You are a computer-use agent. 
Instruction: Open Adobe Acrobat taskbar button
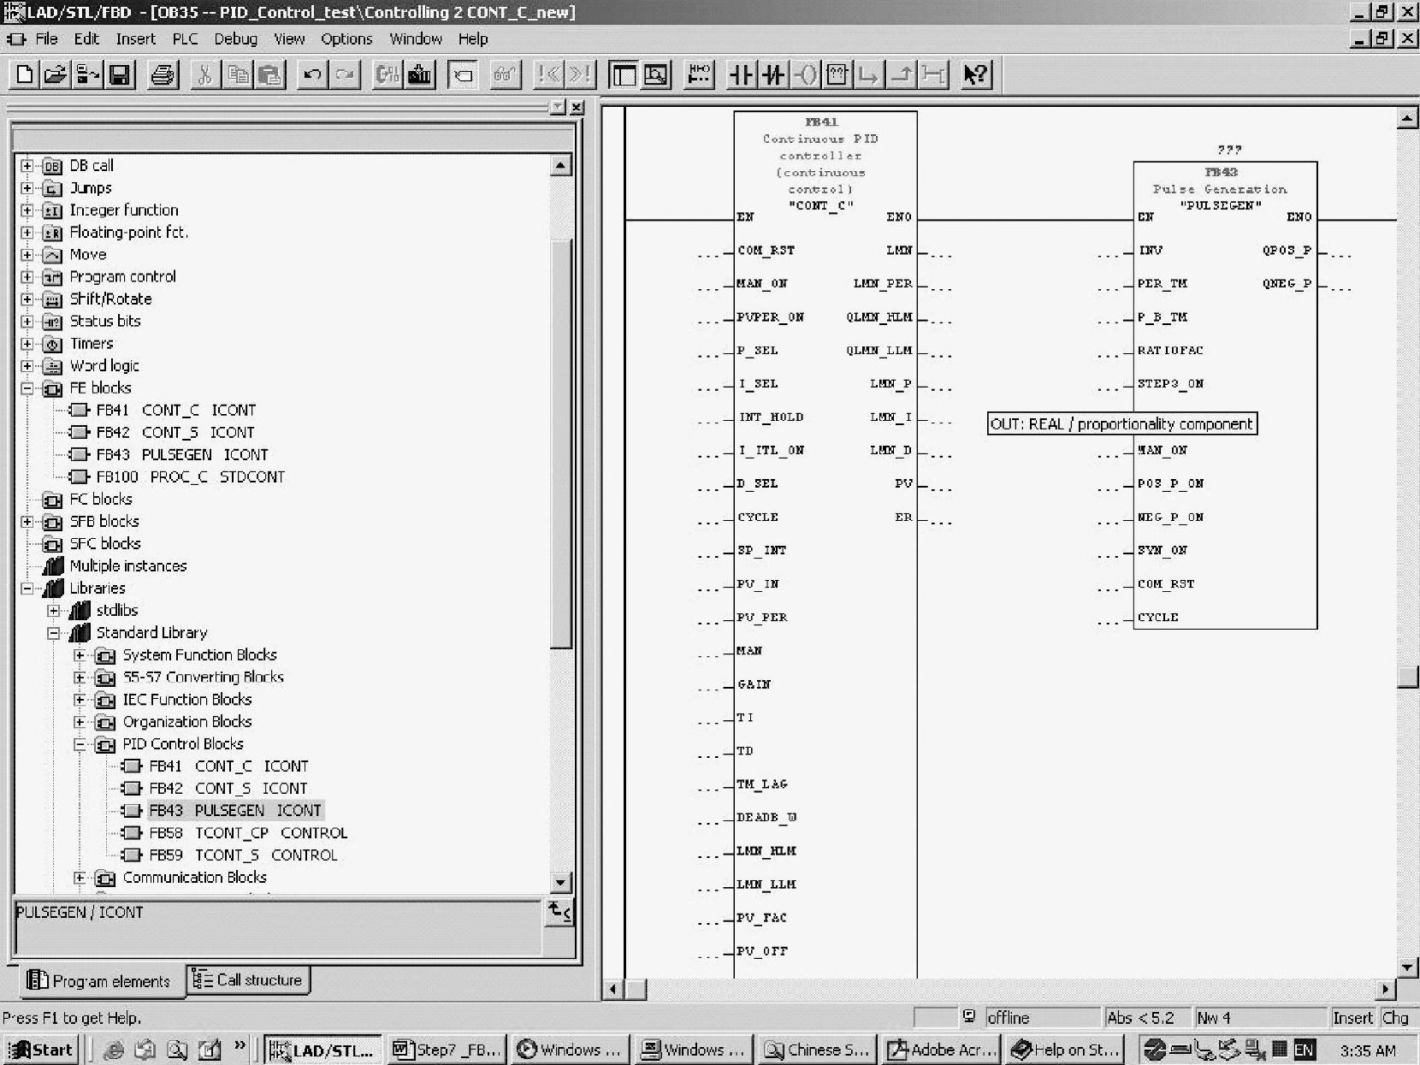942,1050
